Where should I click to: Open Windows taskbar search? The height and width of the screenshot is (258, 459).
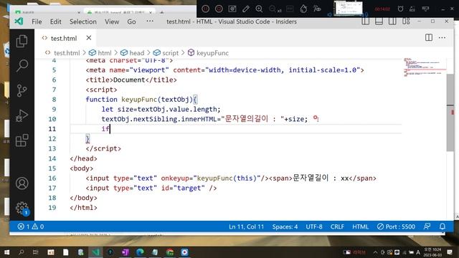pyautogui.click(x=21, y=252)
